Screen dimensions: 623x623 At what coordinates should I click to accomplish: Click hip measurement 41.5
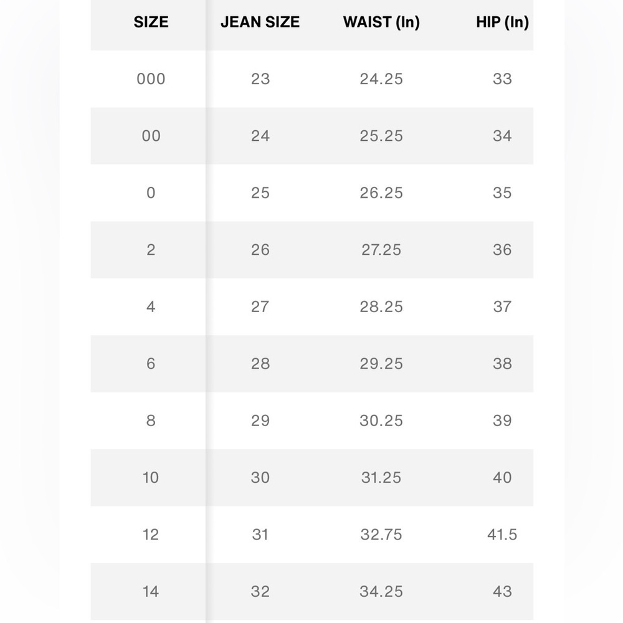pos(502,535)
